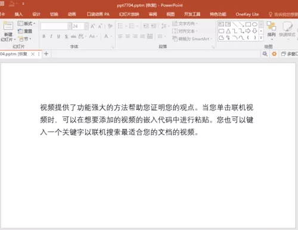Click Convert to SmartArt button
The image size is (298, 230).
(192, 39)
